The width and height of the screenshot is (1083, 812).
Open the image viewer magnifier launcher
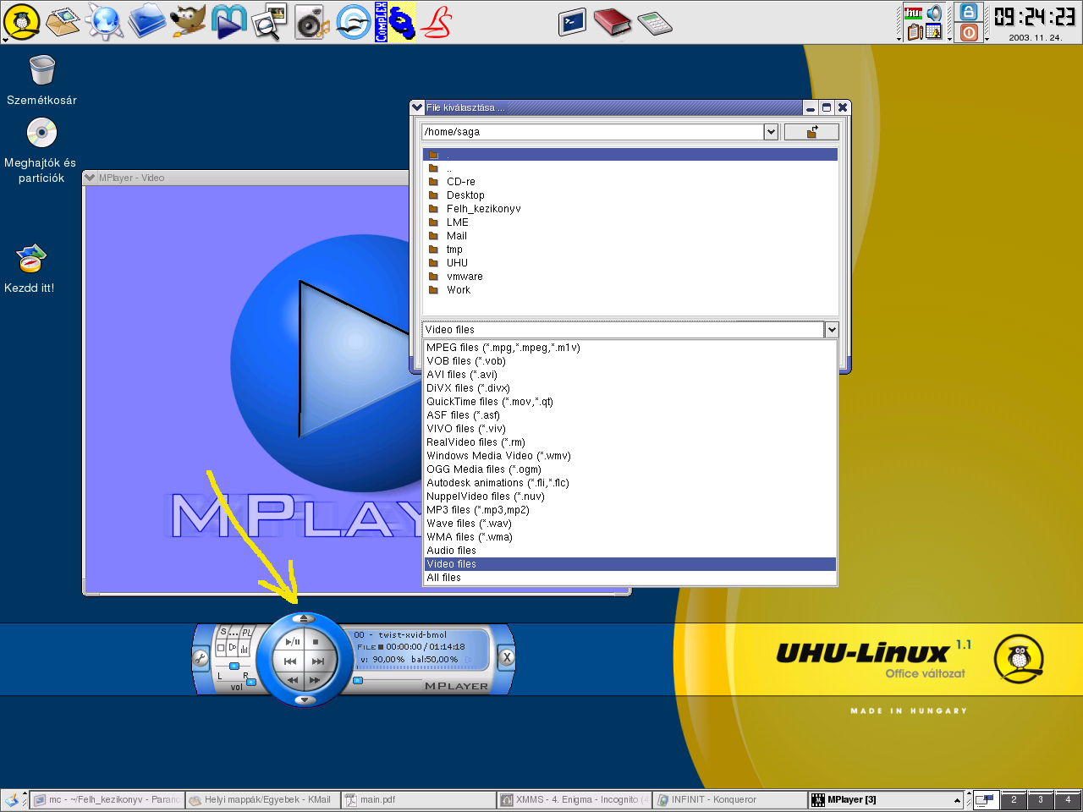click(271, 22)
